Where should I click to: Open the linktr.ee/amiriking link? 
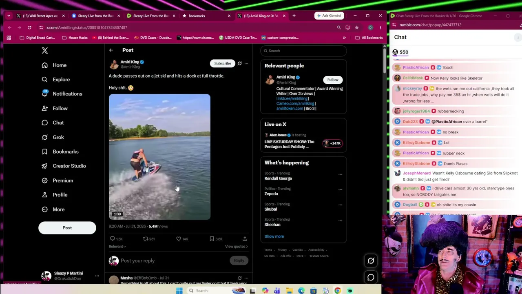(x=292, y=99)
